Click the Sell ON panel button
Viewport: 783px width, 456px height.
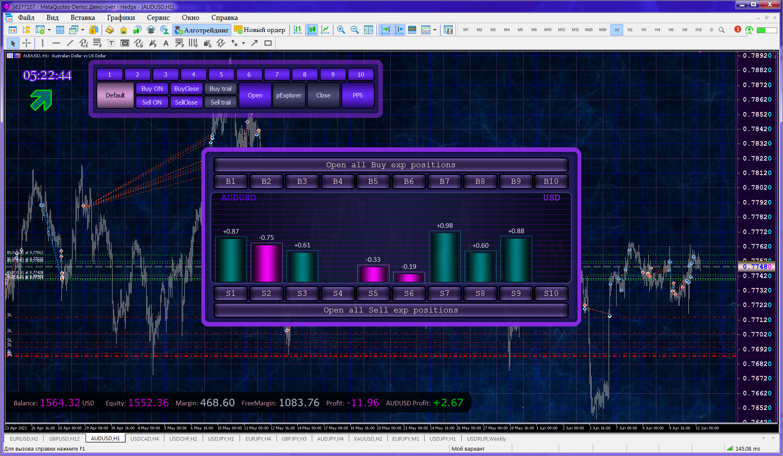152,102
